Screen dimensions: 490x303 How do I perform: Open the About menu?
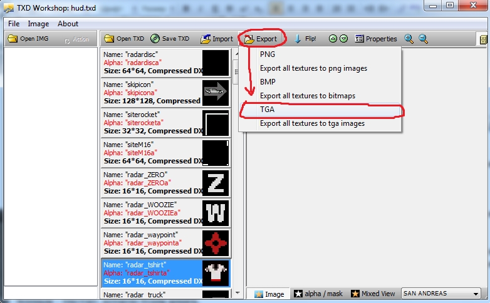(68, 24)
